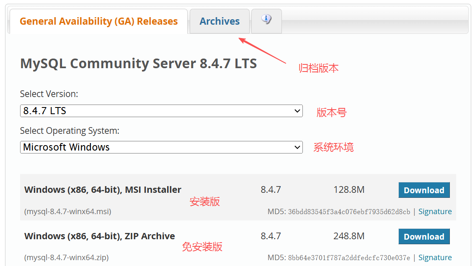Click filename text (mysql-8.4.7-winx64.msi)
This screenshot has width=475, height=266.
tap(67, 212)
